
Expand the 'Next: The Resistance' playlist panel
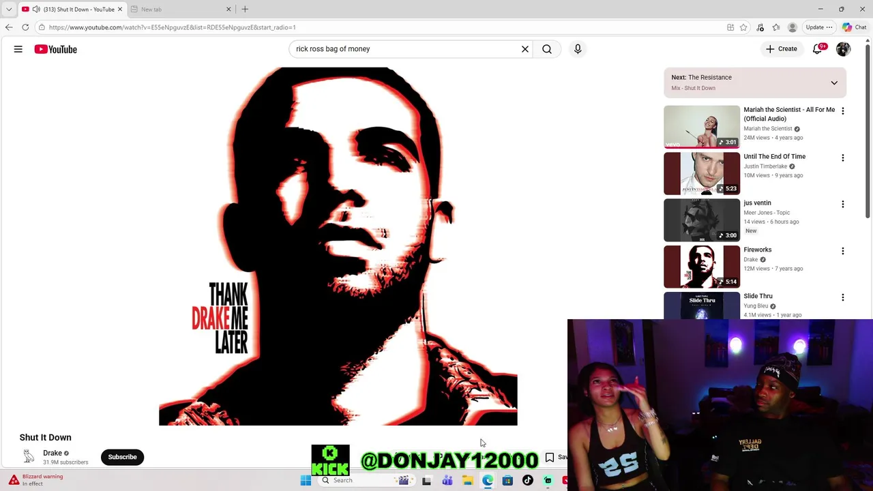tap(834, 83)
